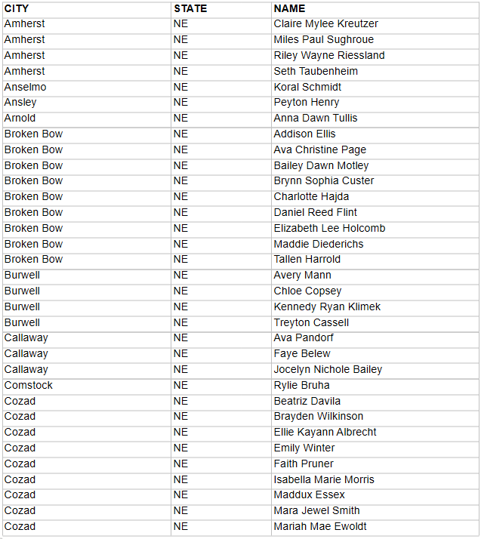This screenshot has height=539, width=481.
Task: Click the STATE column header
Action: [x=190, y=8]
